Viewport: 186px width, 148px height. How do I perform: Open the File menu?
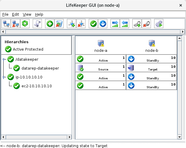click(x=5, y=15)
